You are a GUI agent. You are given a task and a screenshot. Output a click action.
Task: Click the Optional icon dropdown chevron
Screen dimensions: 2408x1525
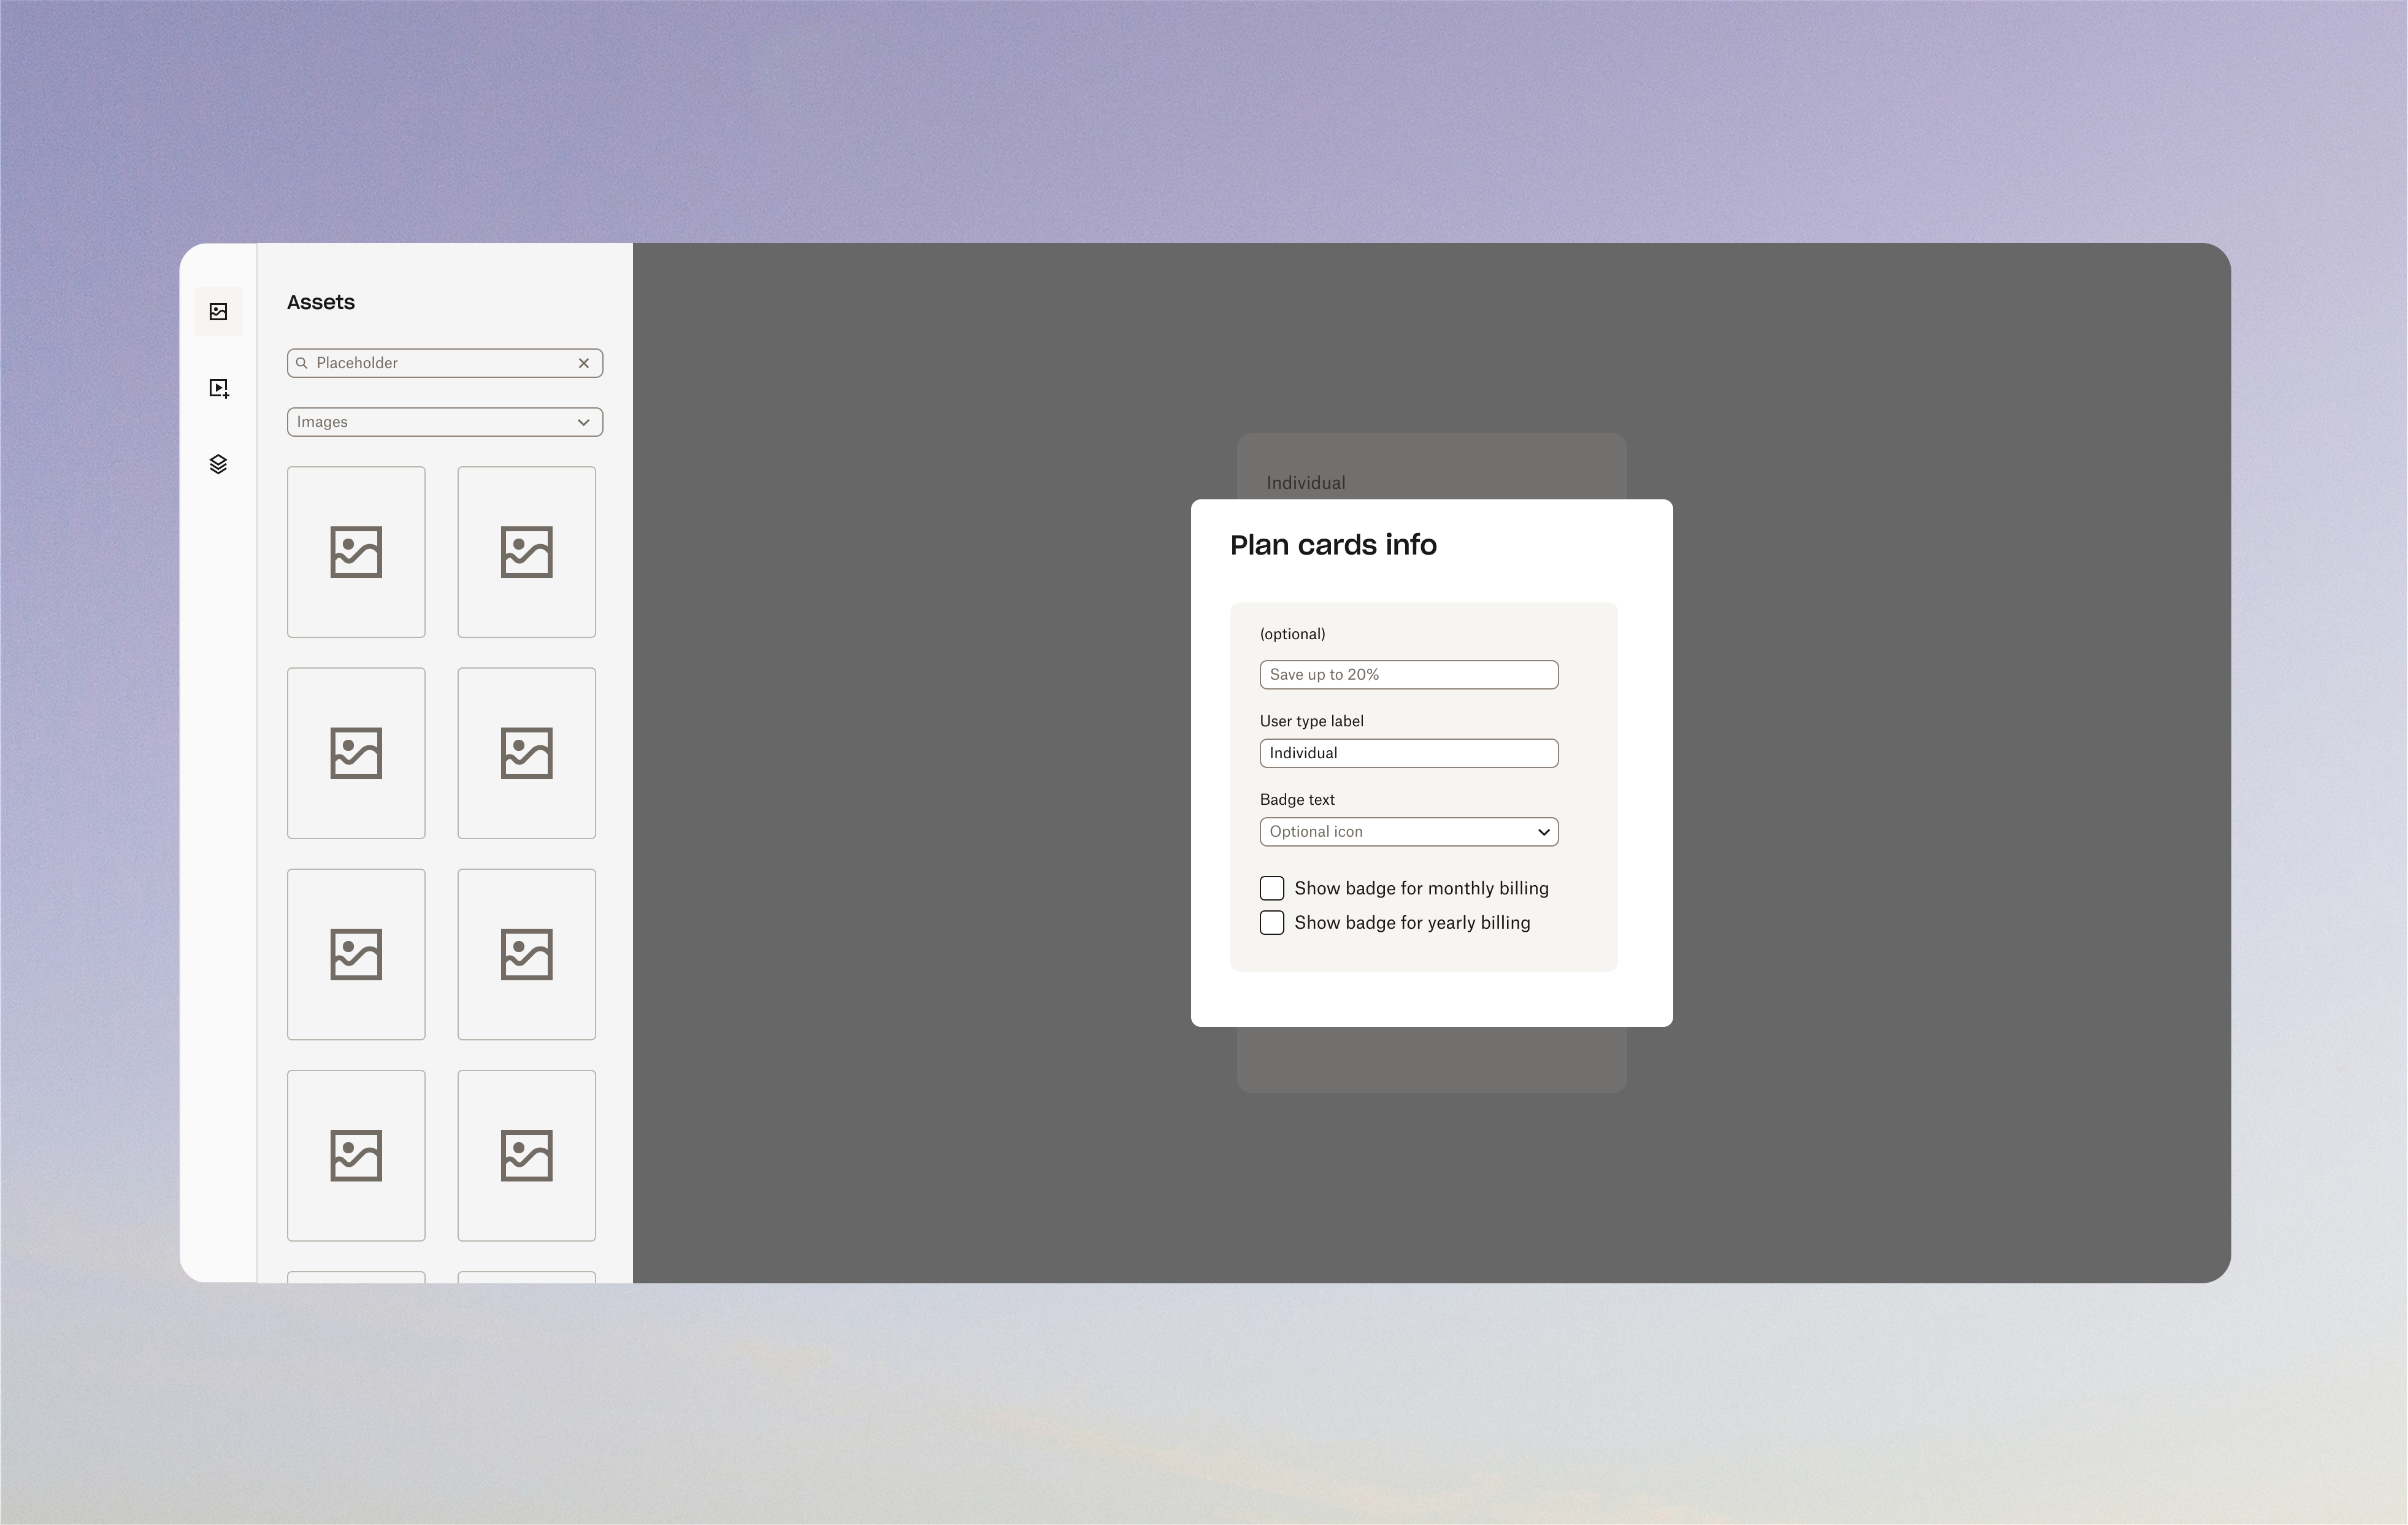(x=1543, y=832)
